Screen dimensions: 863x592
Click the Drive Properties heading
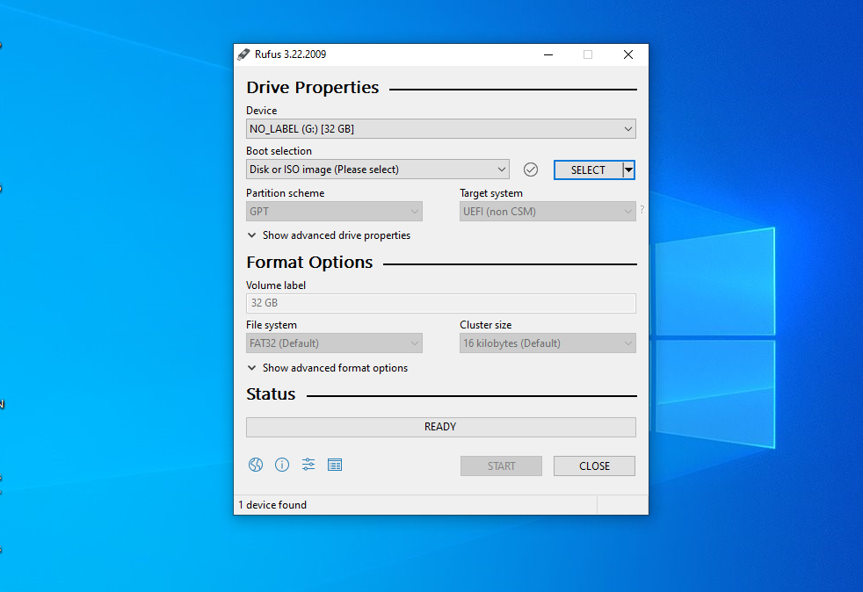tap(313, 88)
